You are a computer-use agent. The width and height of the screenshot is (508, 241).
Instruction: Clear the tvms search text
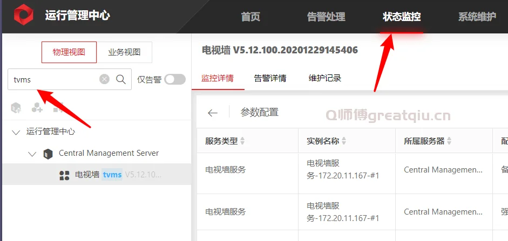coord(104,79)
